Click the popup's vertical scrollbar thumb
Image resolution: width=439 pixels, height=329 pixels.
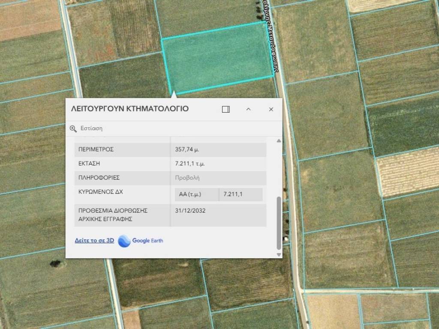tap(279, 223)
